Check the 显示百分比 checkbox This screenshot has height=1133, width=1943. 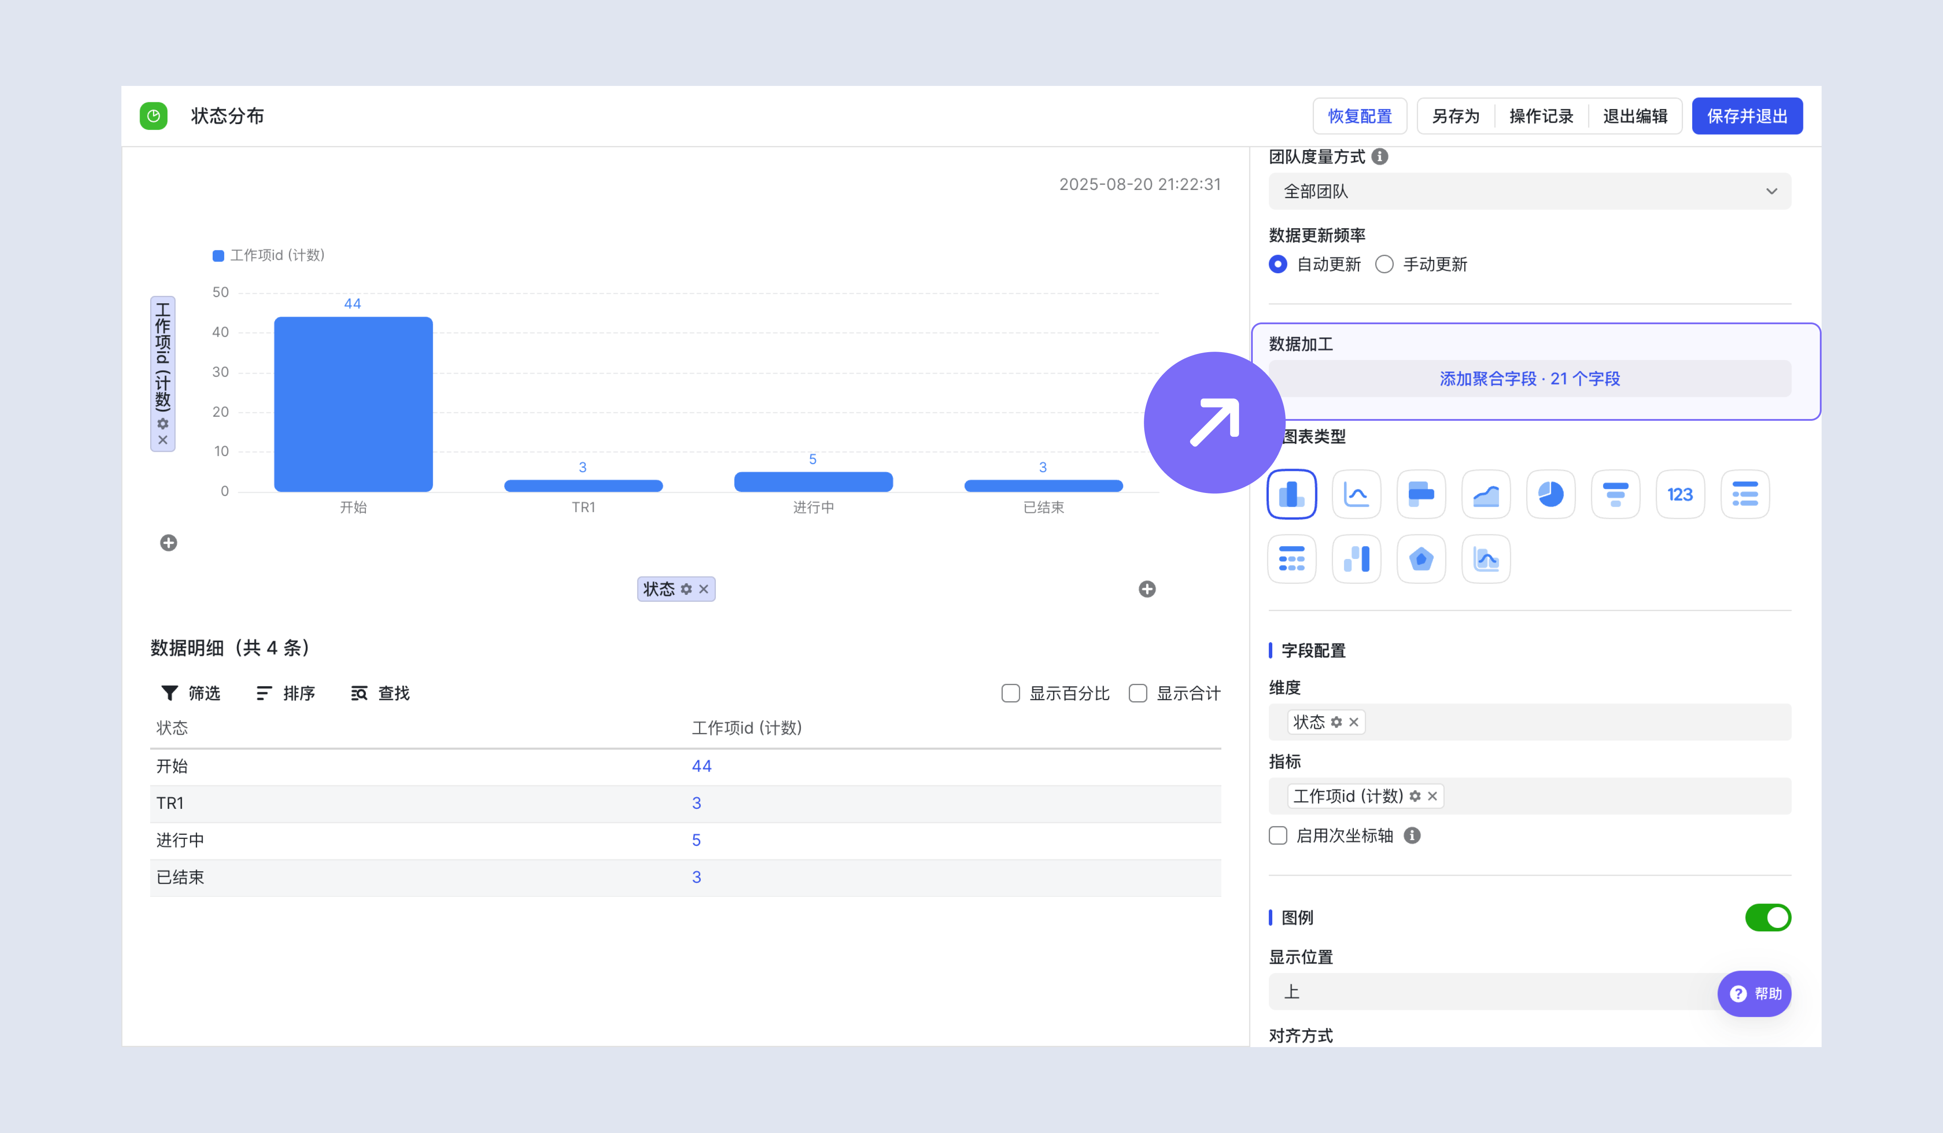pos(1010,693)
